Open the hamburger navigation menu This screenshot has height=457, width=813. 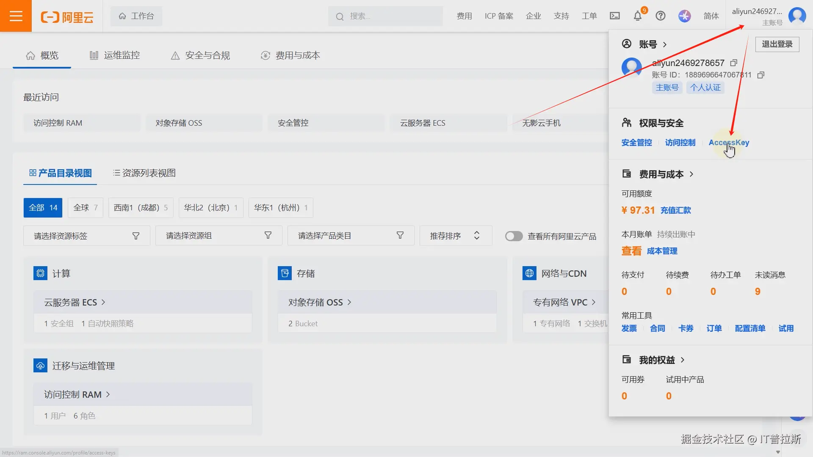click(x=16, y=16)
